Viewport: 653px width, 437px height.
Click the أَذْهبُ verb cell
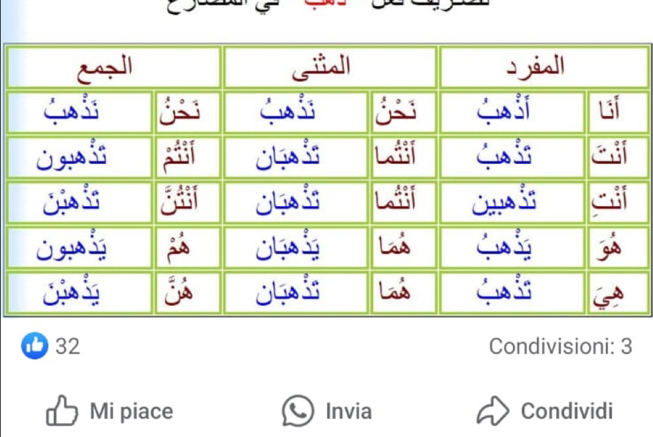click(512, 113)
